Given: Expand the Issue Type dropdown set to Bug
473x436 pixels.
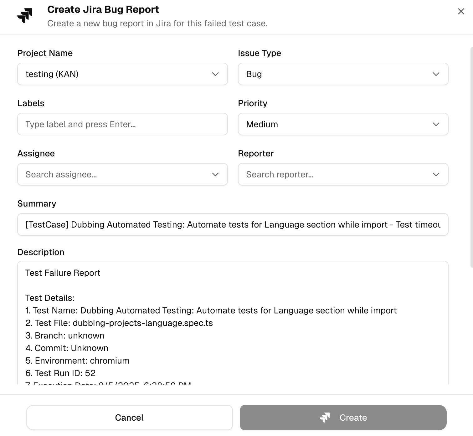Looking at the screenshot, I should [343, 74].
